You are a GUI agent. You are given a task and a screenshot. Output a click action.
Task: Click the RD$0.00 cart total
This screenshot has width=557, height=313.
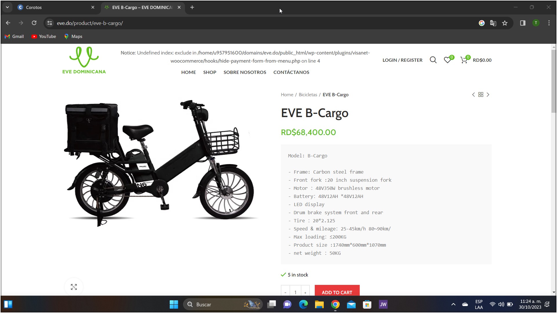tap(482, 60)
